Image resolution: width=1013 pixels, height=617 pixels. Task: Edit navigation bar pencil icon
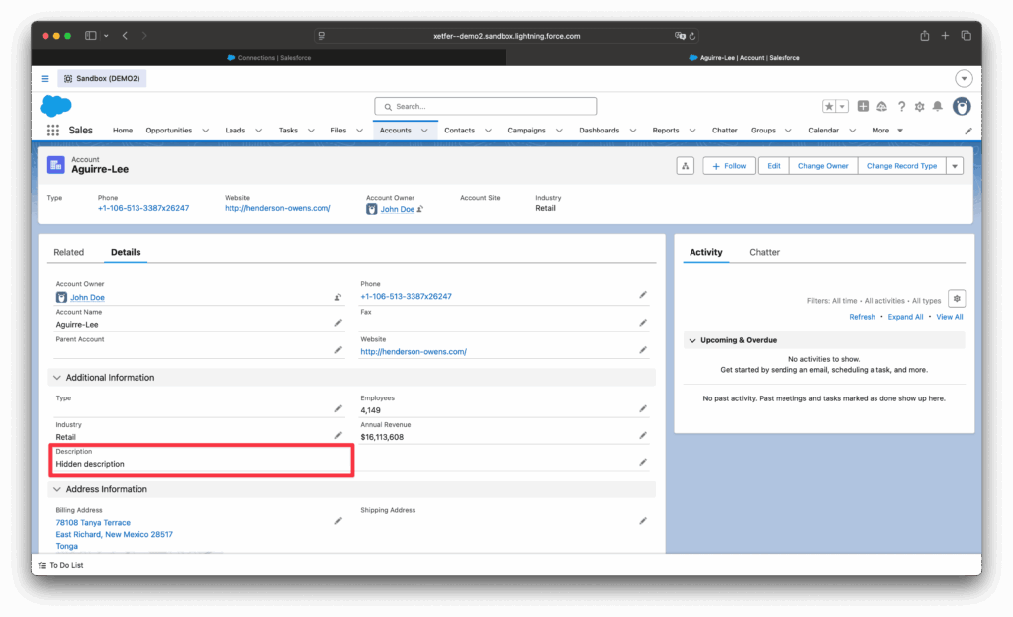[x=968, y=132]
